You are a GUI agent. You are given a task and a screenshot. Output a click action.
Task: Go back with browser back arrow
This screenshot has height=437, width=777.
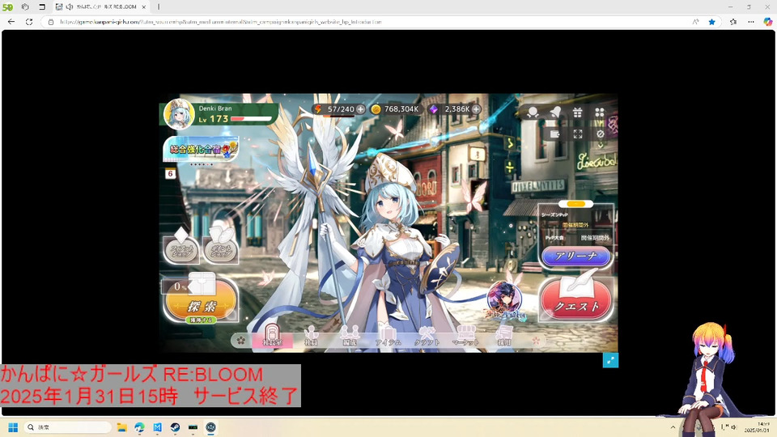pos(11,22)
